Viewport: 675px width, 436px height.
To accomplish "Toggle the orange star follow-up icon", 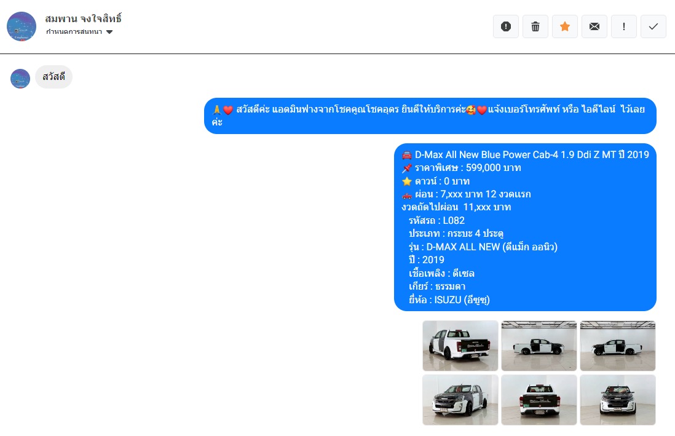I will coord(565,26).
